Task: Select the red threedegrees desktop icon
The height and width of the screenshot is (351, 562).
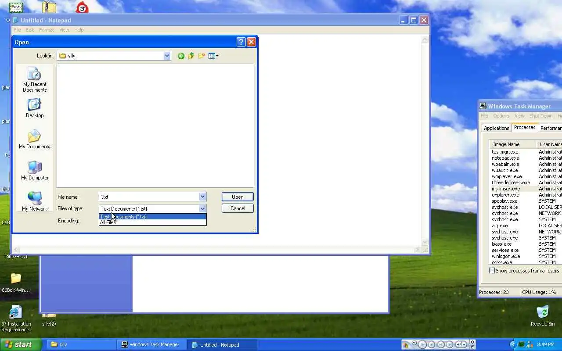Action: pos(82,7)
